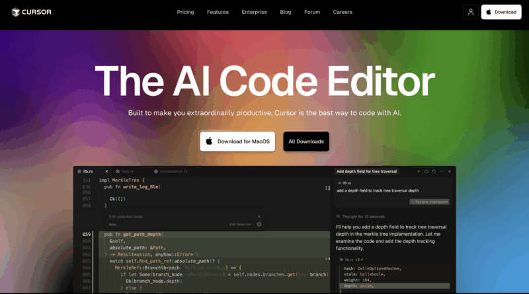Switch to the test.rs tab

(x=125, y=172)
